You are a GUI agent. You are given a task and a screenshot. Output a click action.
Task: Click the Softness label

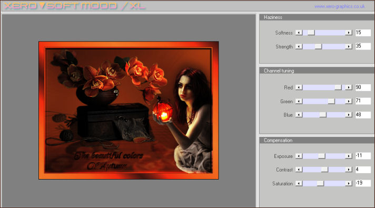pyautogui.click(x=284, y=33)
